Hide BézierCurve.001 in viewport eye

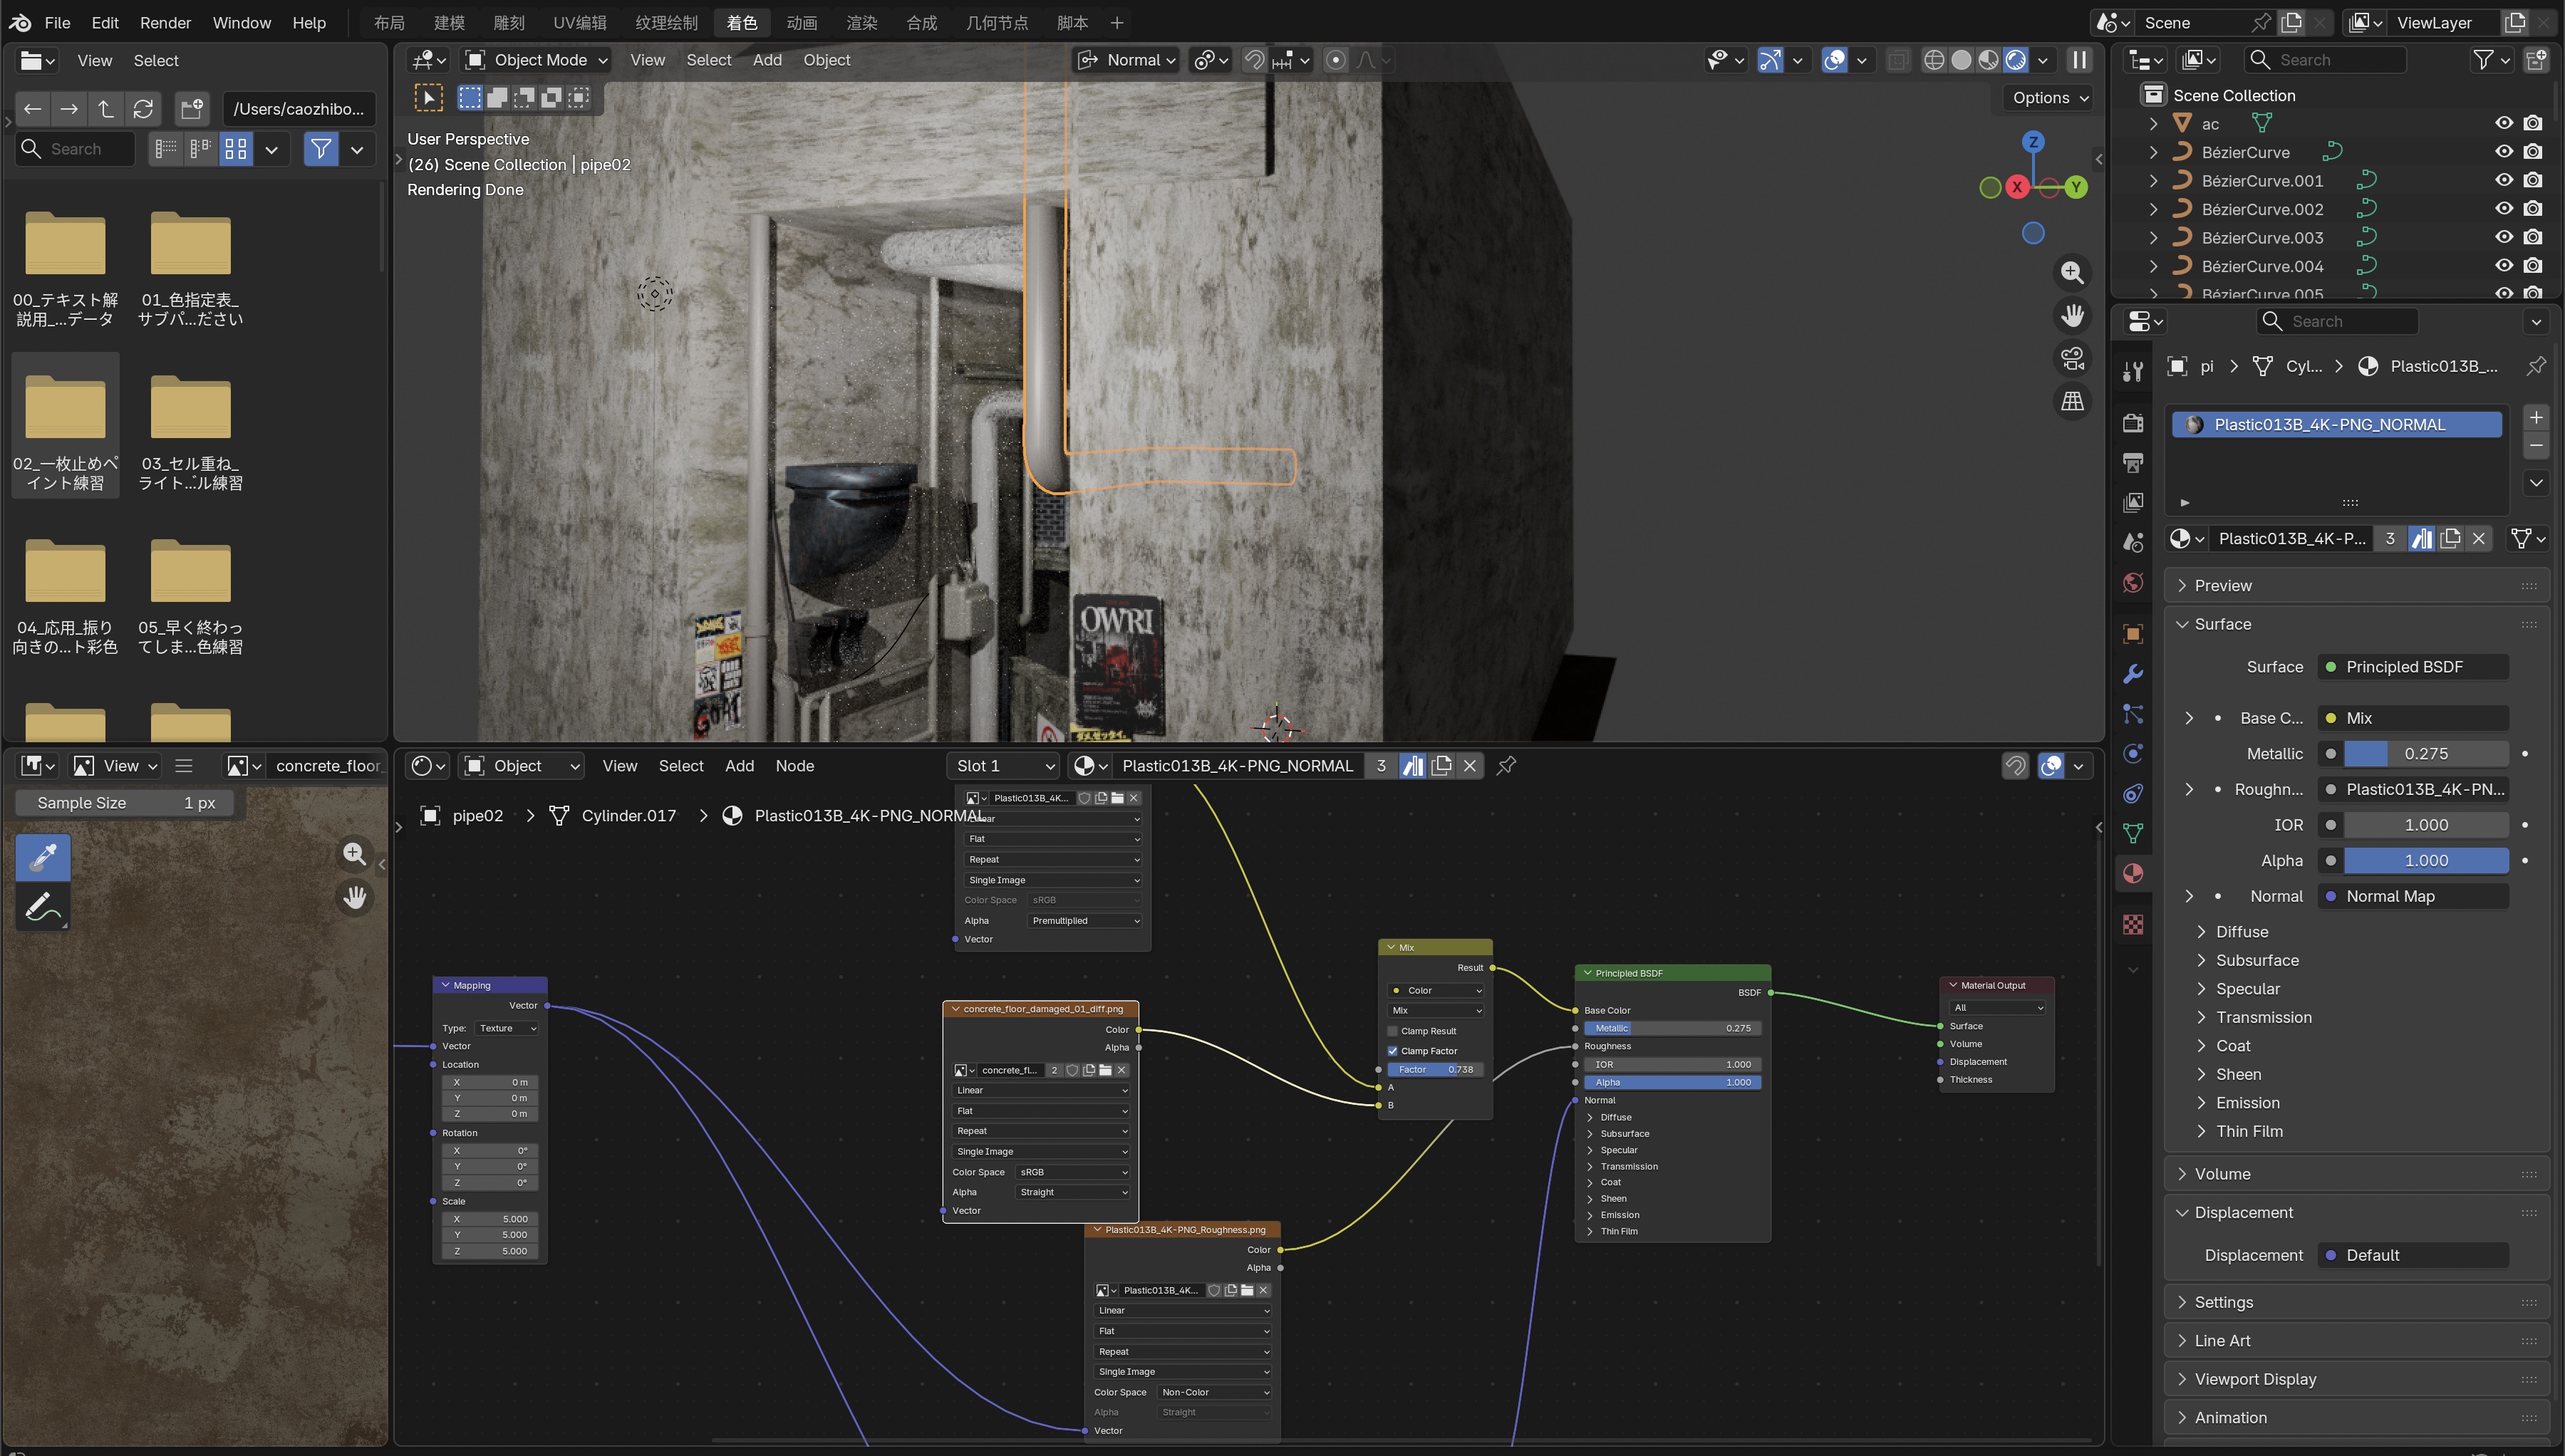[2504, 180]
